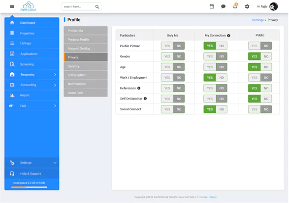
Task: Click the FixIt pointing hand icon
Action: point(11,105)
